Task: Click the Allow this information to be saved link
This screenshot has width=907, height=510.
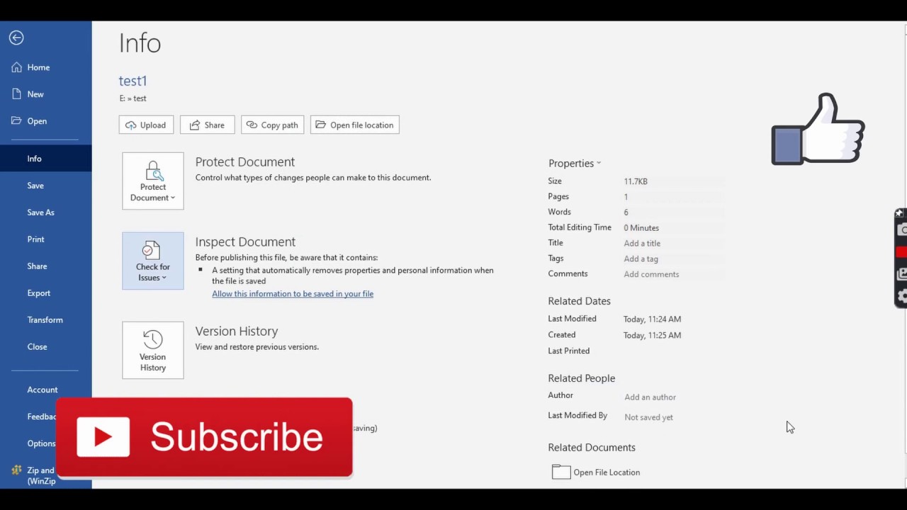Action: click(x=293, y=294)
